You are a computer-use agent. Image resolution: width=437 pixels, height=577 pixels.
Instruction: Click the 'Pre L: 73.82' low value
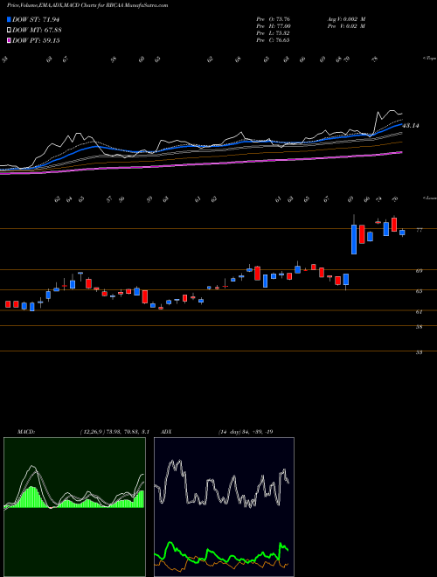[273, 33]
